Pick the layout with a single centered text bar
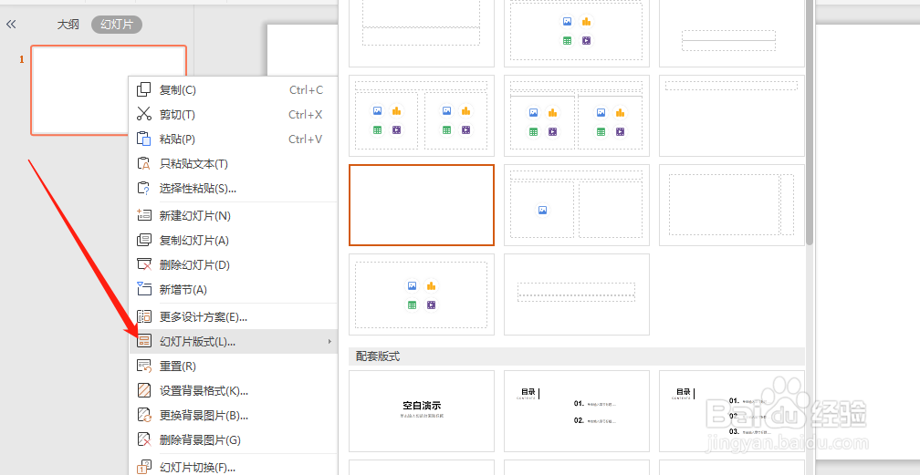 pos(576,294)
